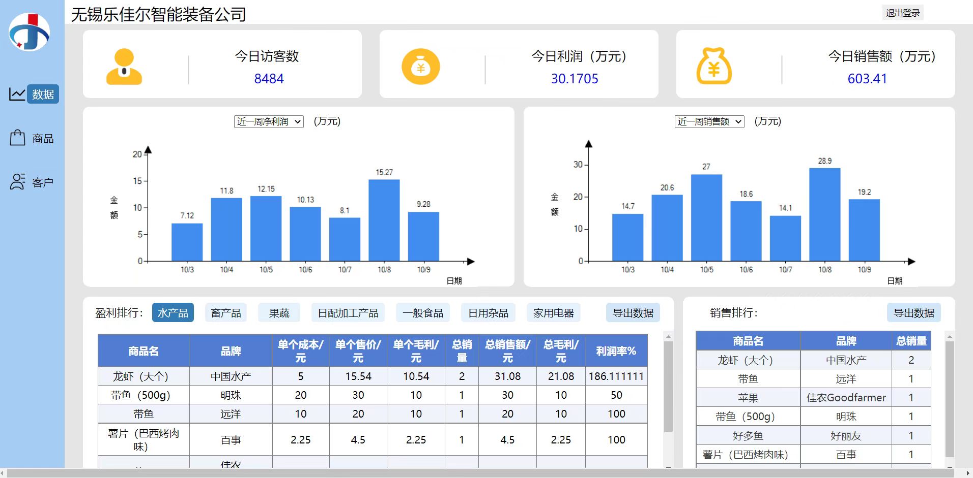Click the company logo icon
Screen dimensions: 973x478
(29, 33)
